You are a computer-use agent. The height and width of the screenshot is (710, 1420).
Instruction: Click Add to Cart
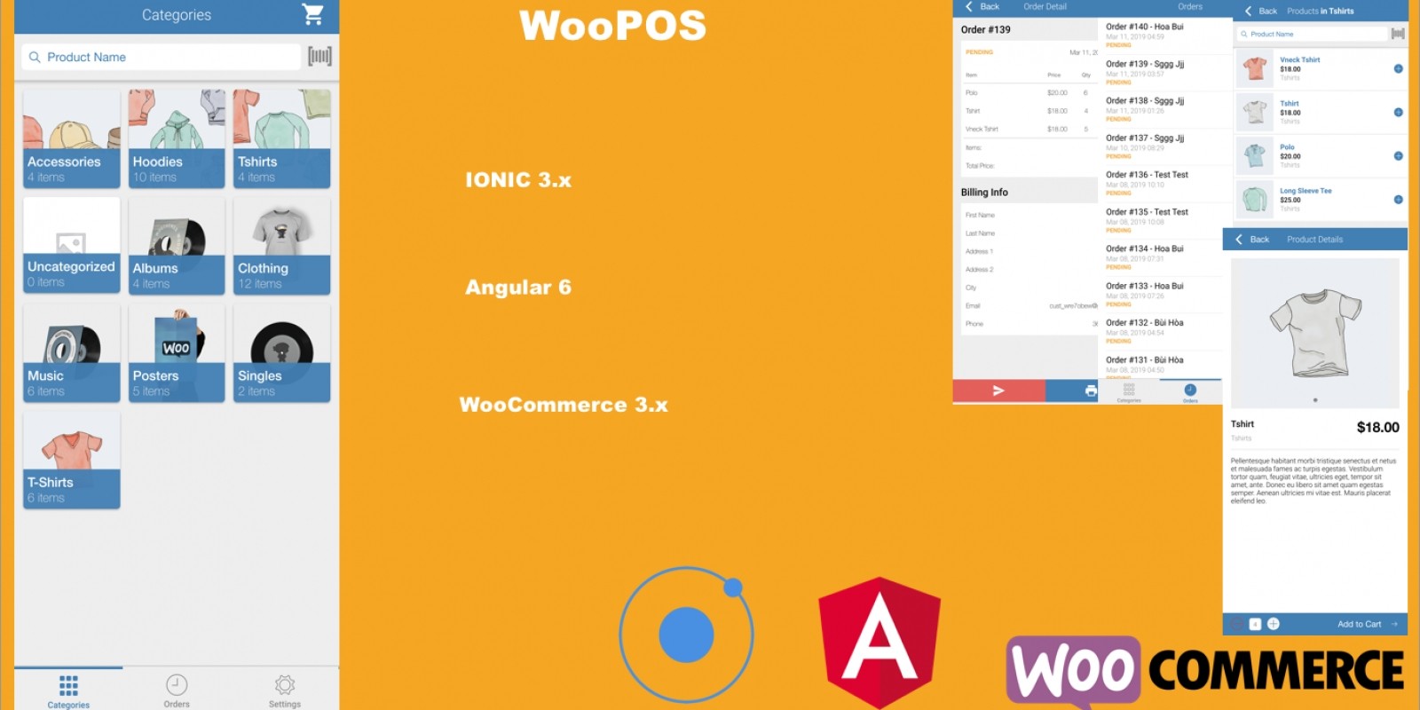click(x=1367, y=624)
